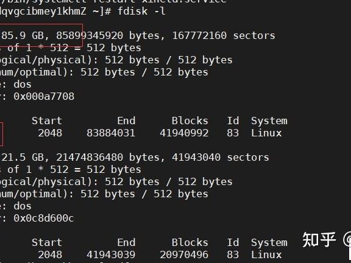This screenshot has width=351, height=263.
Task: Click End value 41943039
Action: [x=111, y=254]
